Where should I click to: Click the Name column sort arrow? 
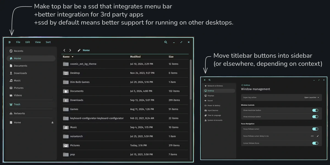pyautogui.click(x=73, y=57)
